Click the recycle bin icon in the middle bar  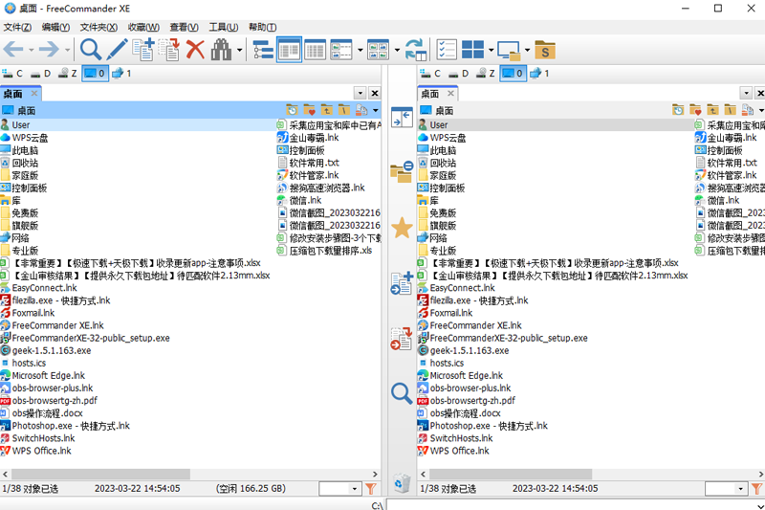coord(402,482)
